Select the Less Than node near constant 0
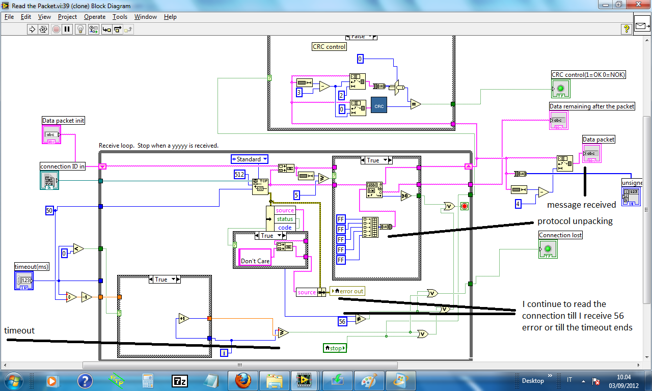This screenshot has width=652, height=391. (x=78, y=248)
